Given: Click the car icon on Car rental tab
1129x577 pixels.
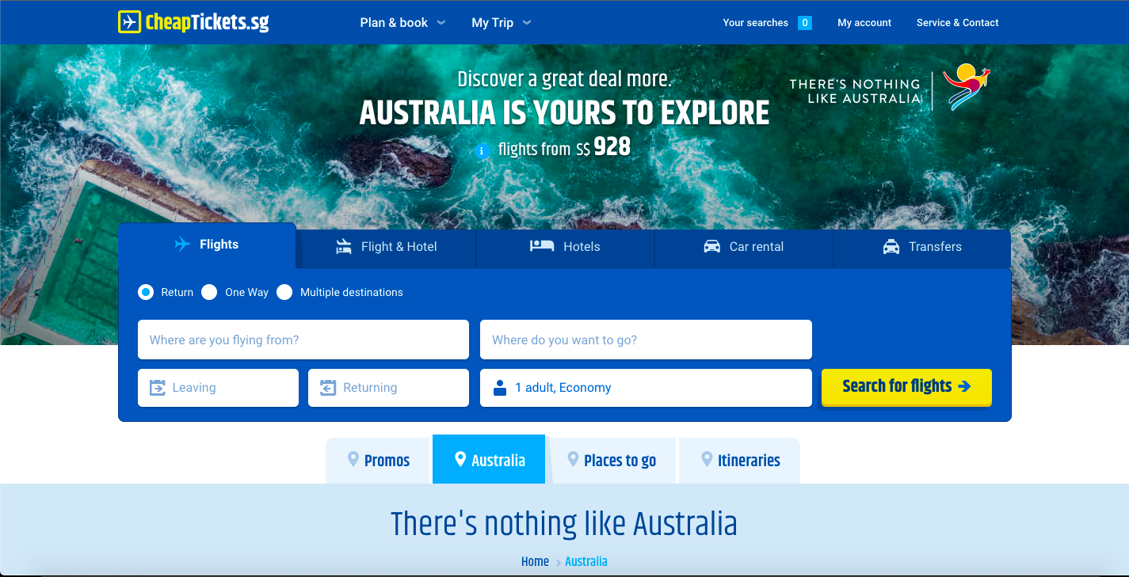Looking at the screenshot, I should [x=712, y=246].
